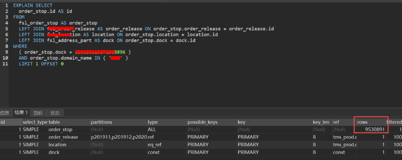Select the ALL type cell
Viewport: 402px width, 160px height.
[x=167, y=129]
